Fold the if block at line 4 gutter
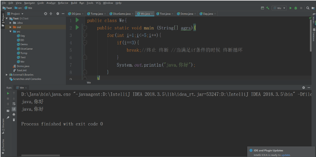Viewport: 316px width, 157px height. tap(85, 43)
